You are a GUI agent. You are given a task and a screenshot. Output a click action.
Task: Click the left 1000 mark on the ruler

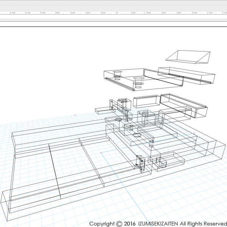pyautogui.click(x=42, y=13)
